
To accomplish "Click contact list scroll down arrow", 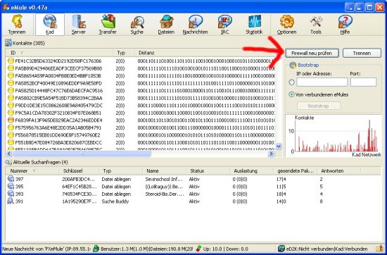I will (x=279, y=147).
